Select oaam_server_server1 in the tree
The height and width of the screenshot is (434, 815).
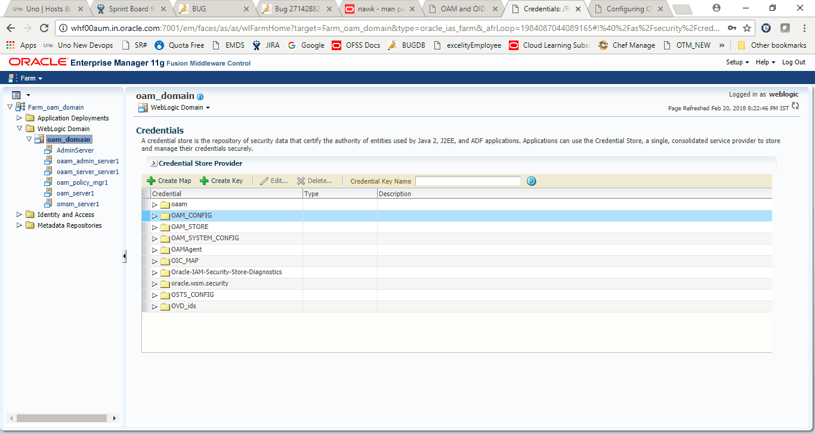point(88,172)
